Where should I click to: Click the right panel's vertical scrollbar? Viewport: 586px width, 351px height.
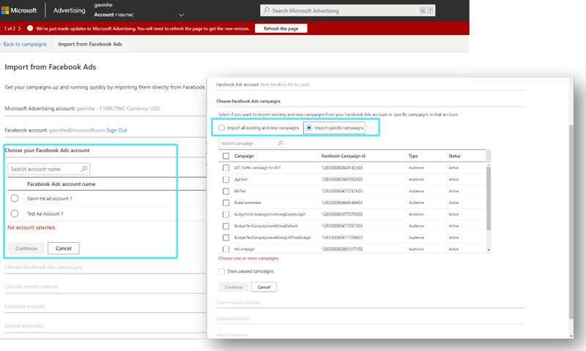[x=571, y=222]
